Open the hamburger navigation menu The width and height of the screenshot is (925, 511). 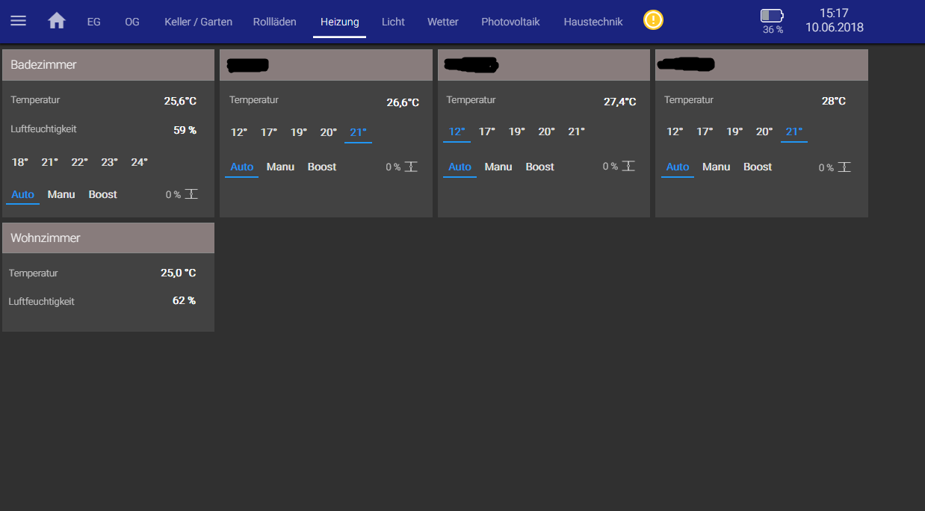click(x=18, y=21)
